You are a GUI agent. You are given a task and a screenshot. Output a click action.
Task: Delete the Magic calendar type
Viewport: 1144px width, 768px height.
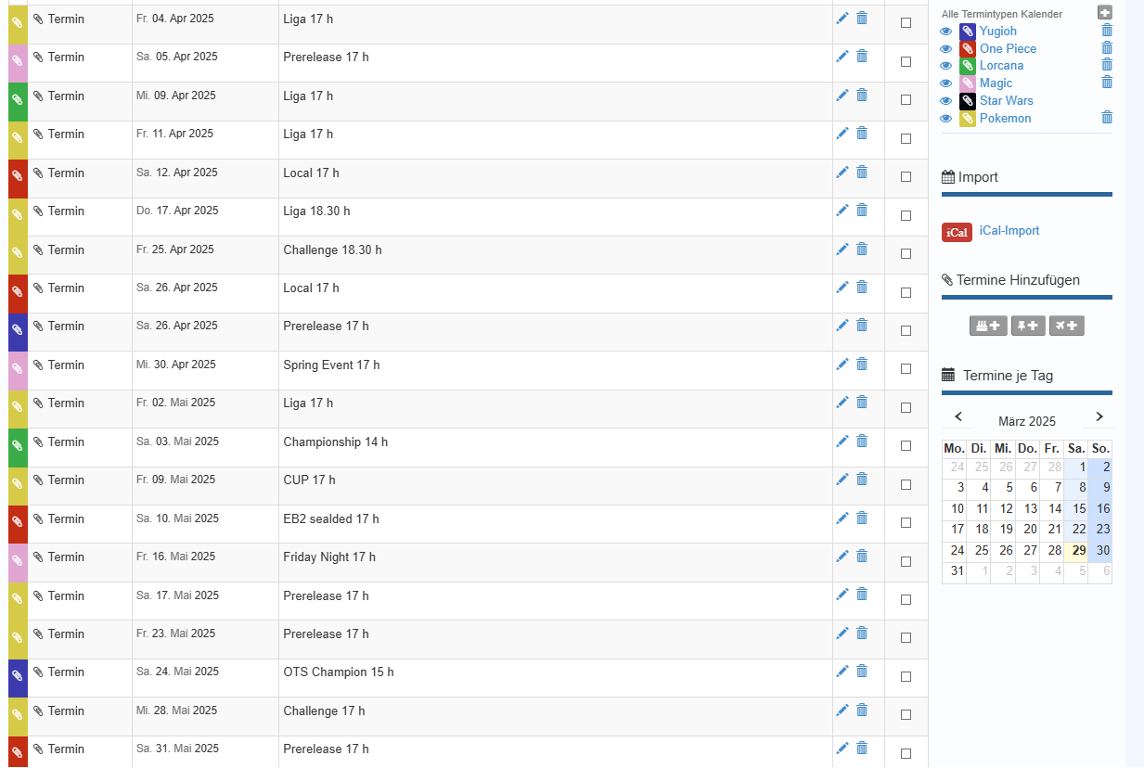[1107, 83]
